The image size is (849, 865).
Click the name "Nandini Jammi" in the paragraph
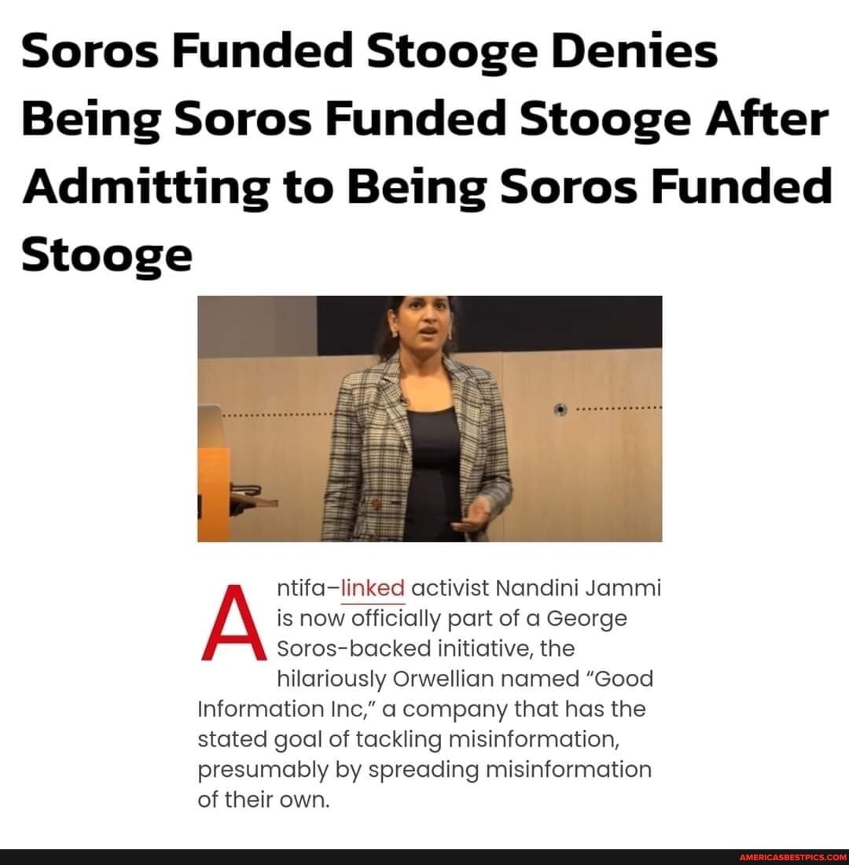point(579,588)
